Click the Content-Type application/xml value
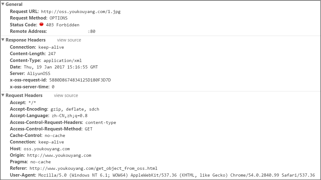The image size is (321, 180). pyautogui.click(x=63, y=61)
